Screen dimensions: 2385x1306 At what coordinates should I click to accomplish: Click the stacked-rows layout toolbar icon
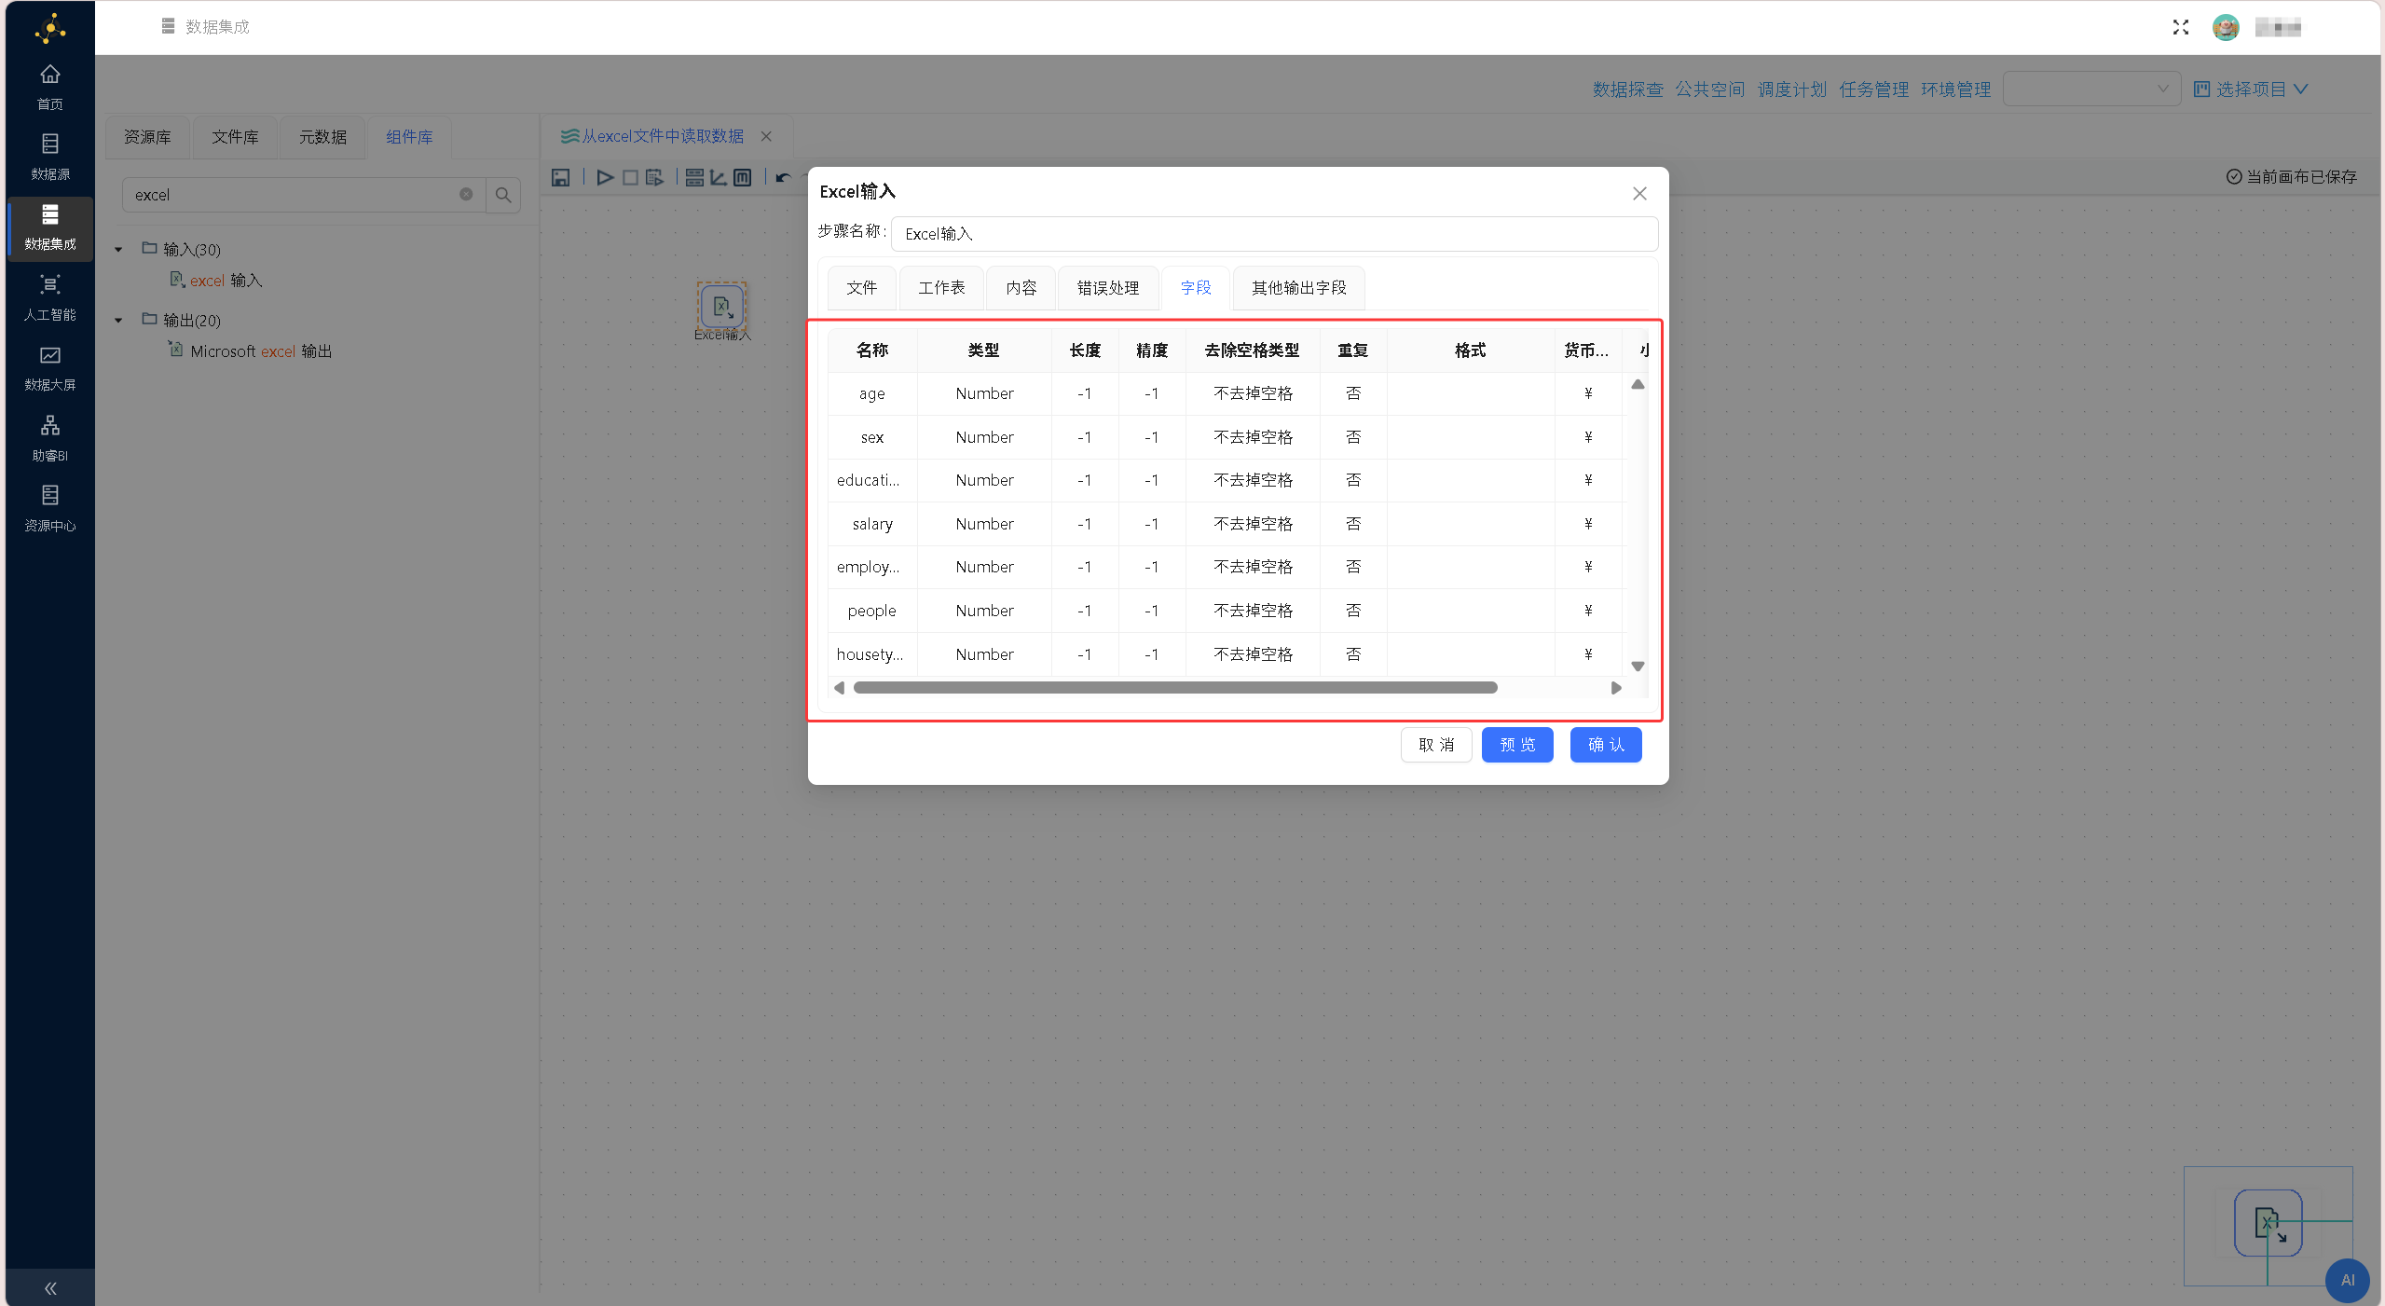pos(694,177)
